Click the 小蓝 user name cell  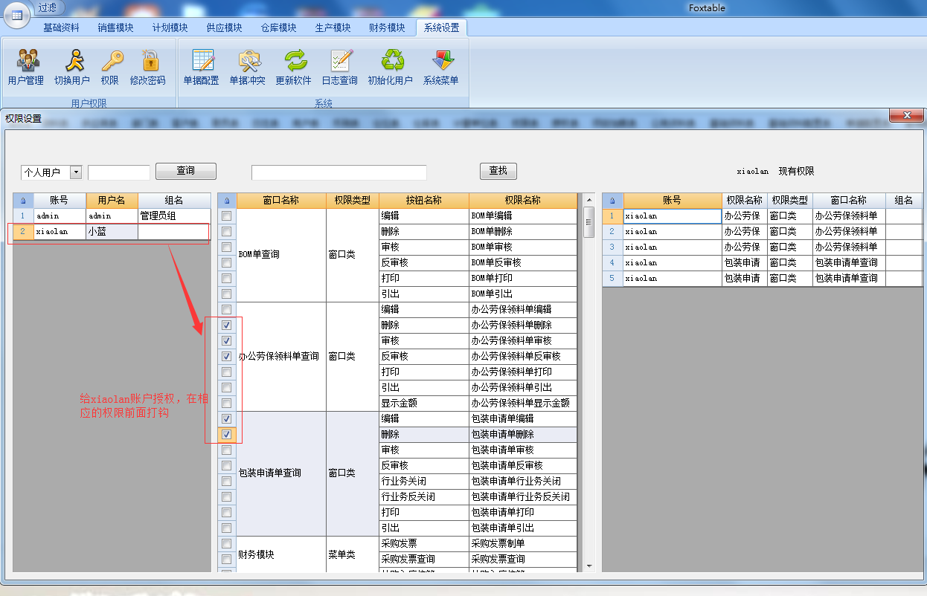click(x=112, y=232)
